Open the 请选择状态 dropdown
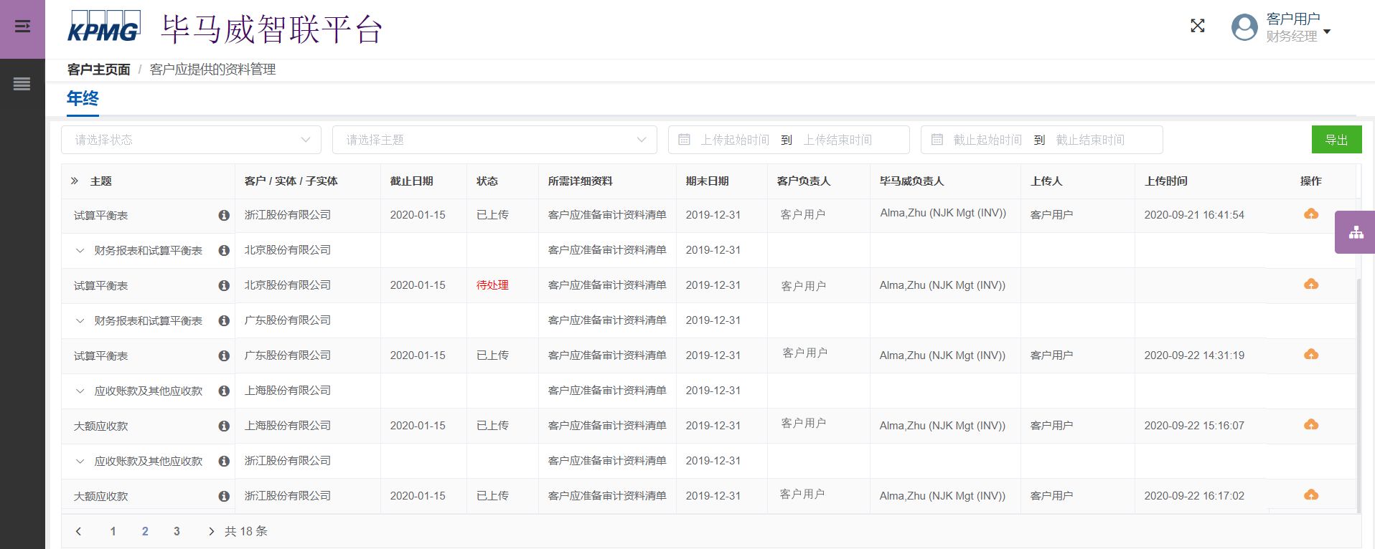 (x=191, y=140)
